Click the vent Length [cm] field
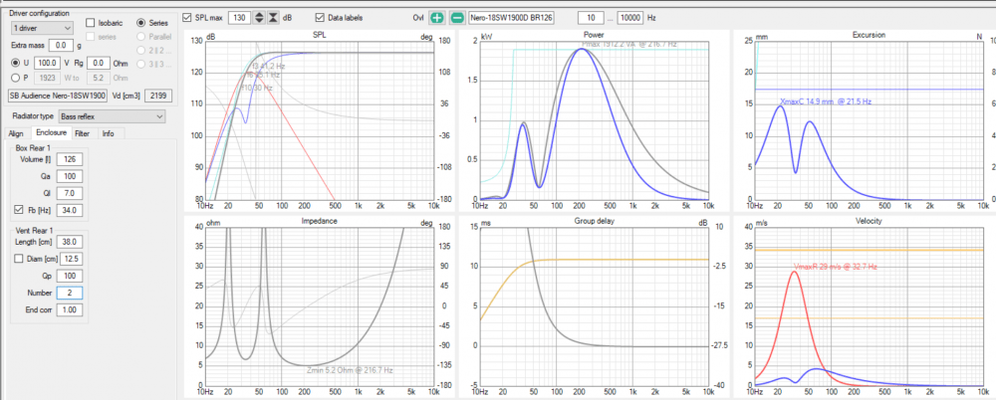This screenshot has width=996, height=400. pos(70,242)
